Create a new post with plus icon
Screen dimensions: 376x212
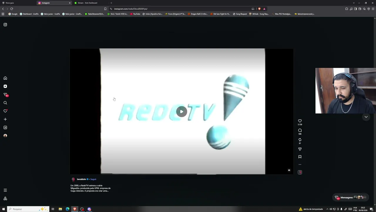pyautogui.click(x=5, y=119)
